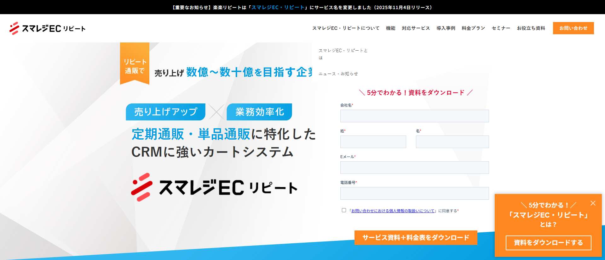
Task: Open the スマレジEC・リピートとは submenu link
Action: tap(343, 54)
